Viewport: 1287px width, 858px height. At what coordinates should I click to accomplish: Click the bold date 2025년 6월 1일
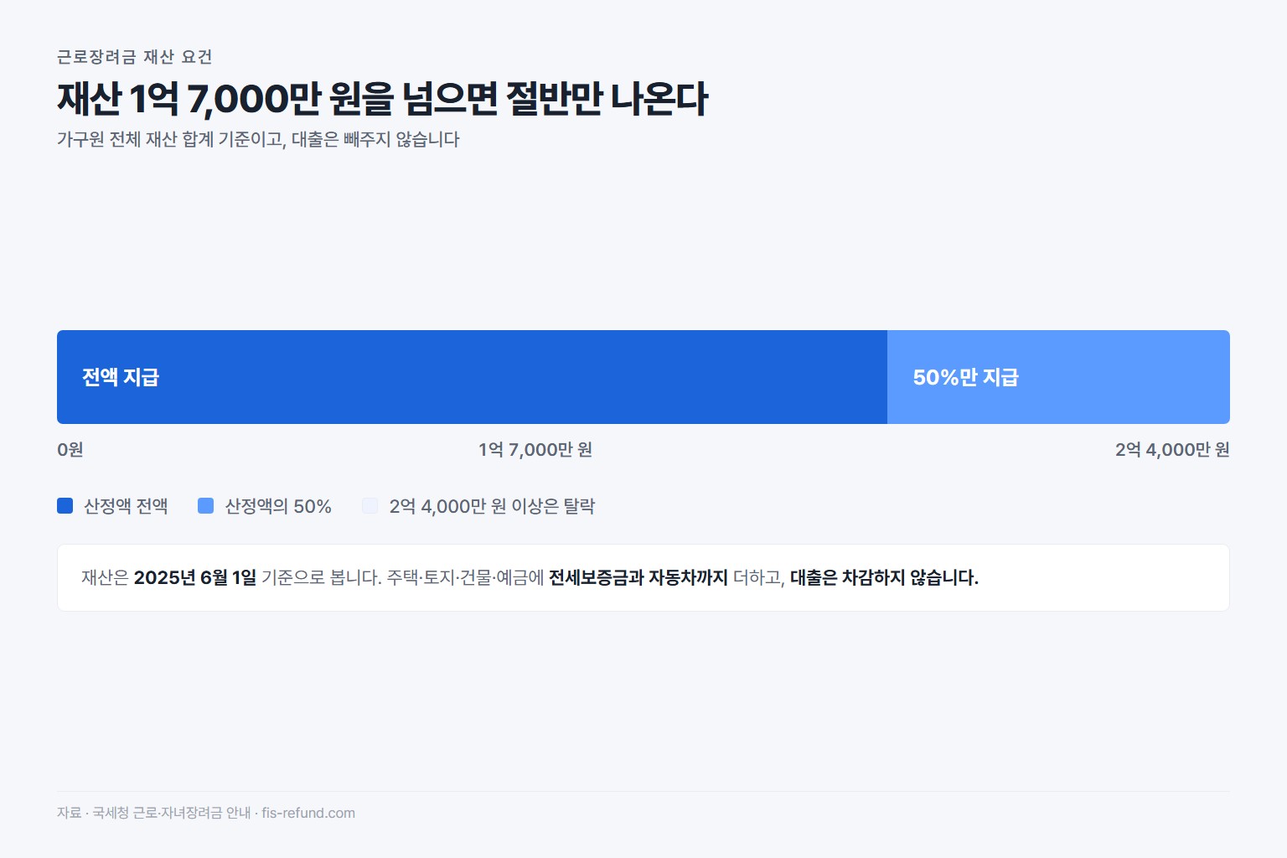click(x=195, y=577)
